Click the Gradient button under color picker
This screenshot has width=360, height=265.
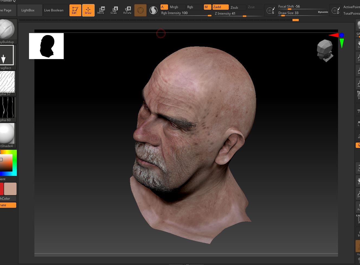coord(8,179)
